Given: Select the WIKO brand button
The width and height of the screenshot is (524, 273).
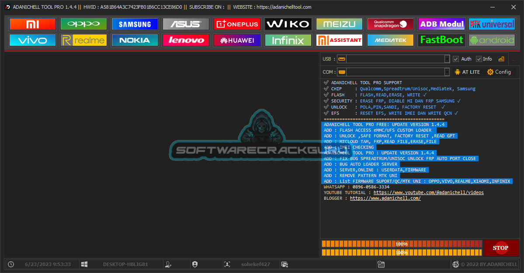Looking at the screenshot, I should pos(288,24).
